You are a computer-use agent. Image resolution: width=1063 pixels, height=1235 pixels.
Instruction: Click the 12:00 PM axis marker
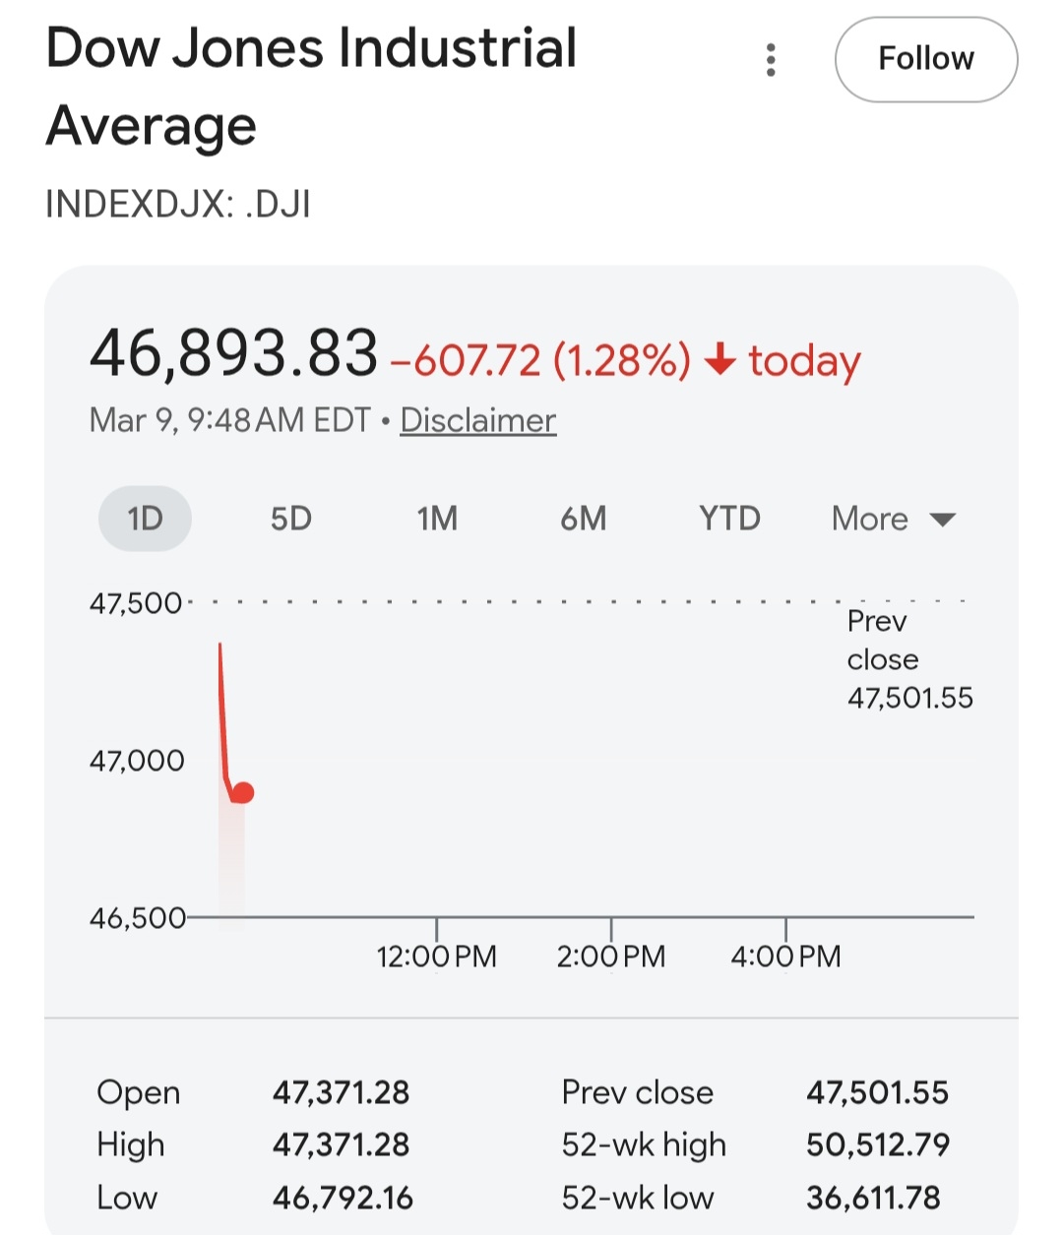pos(436,956)
